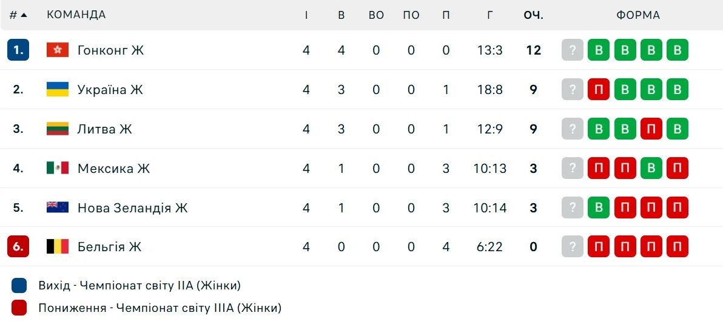Image resolution: width=723 pixels, height=324 pixels.
Task: Click the Belgium flag icon
Action: click(58, 247)
